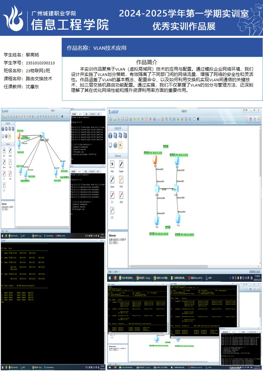The image size is (263, 372).
Task: Select Auto cable in the large eNSP window
Action: [112, 164]
